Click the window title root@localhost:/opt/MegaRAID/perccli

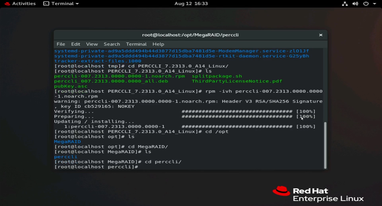pos(190,35)
